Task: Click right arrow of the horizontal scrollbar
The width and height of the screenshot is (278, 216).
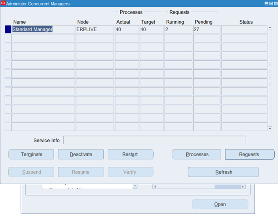Action: point(243,187)
